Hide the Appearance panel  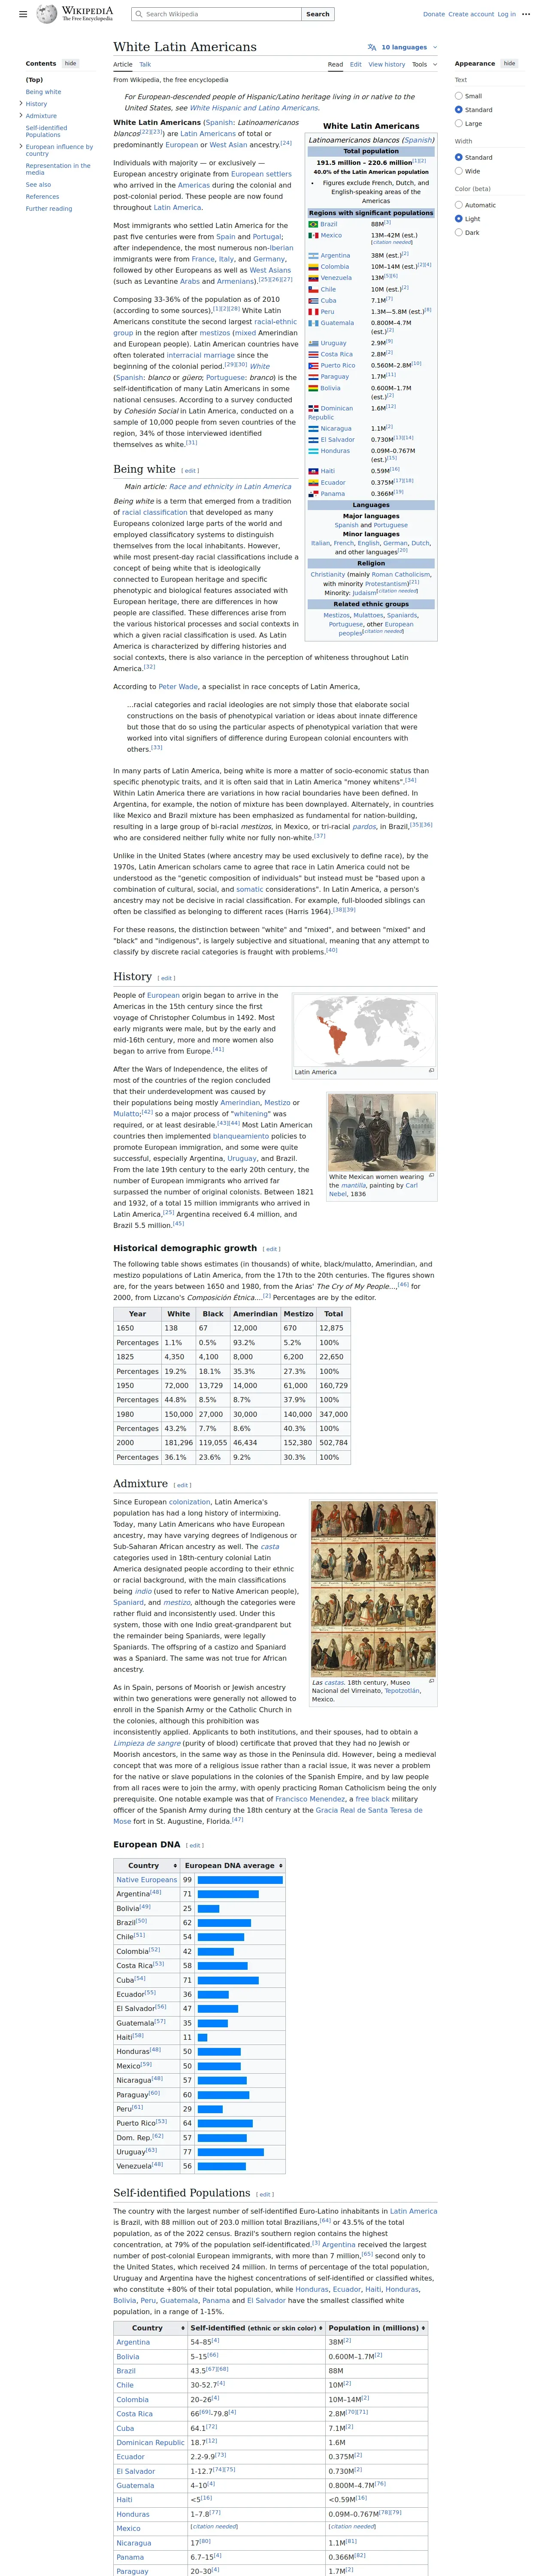pyautogui.click(x=509, y=63)
